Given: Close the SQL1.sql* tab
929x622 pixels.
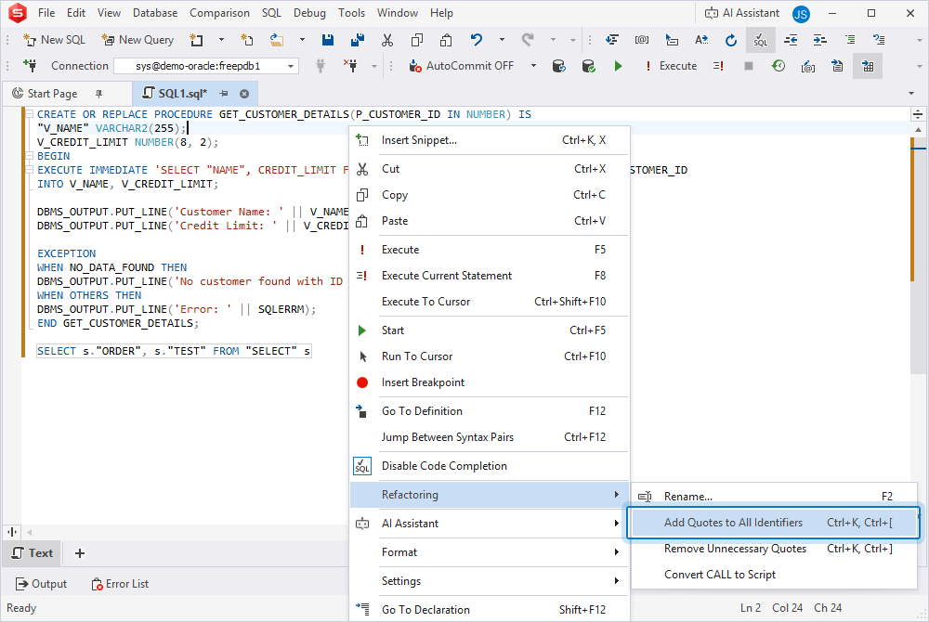Looking at the screenshot, I should [x=244, y=94].
